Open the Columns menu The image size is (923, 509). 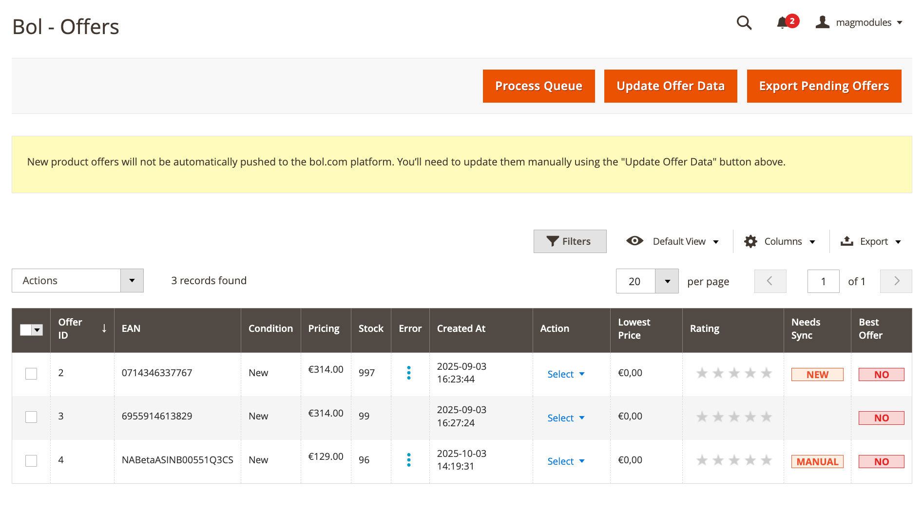point(780,241)
